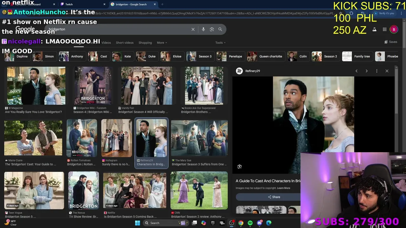Switch to Short videos results tab

[x=125, y=43]
